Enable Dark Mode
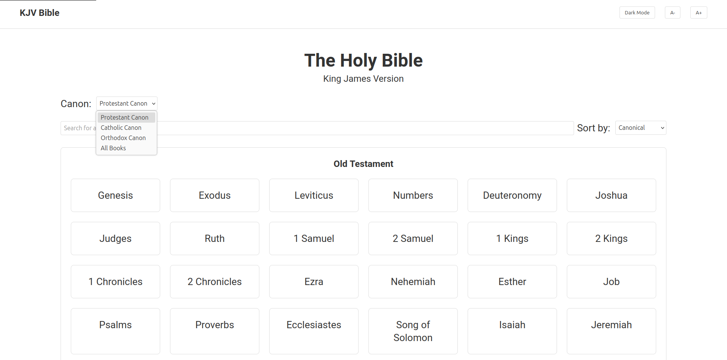727x360 pixels. click(637, 12)
